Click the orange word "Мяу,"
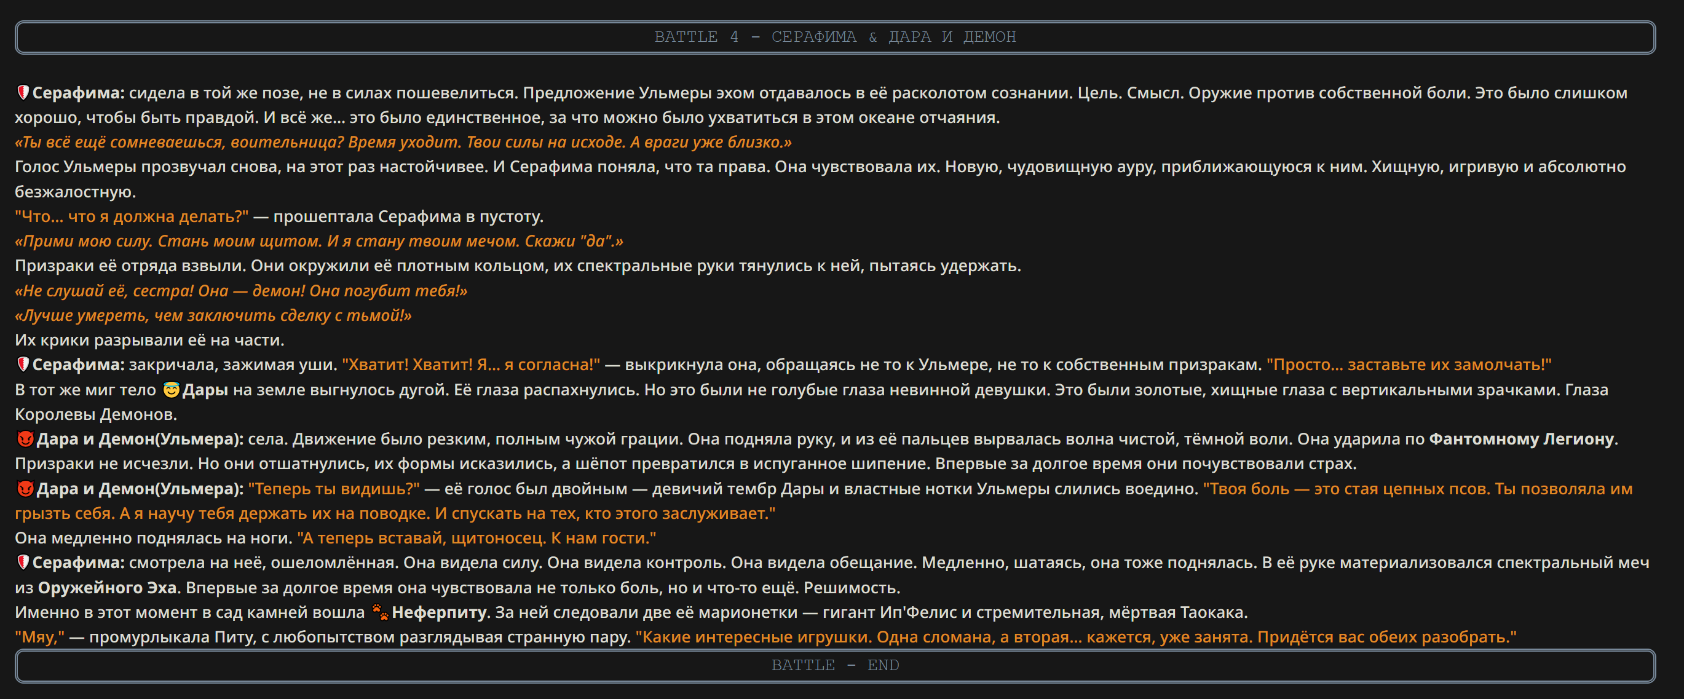1684x699 pixels. tap(40, 637)
